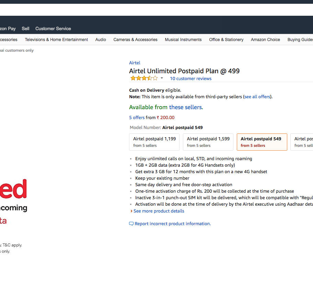Screen dimensions: 313x294
Task: Open Customer Service in top navigation
Action: coord(53,29)
